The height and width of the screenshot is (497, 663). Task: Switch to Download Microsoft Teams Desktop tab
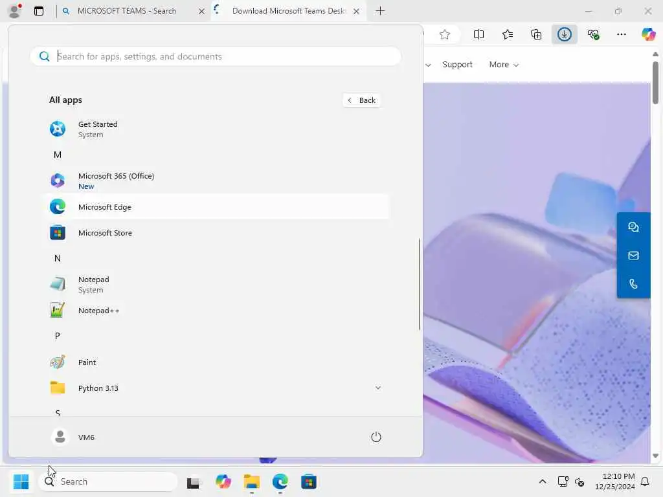(x=289, y=11)
